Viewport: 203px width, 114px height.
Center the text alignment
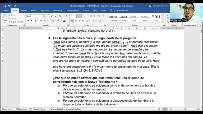point(76,21)
